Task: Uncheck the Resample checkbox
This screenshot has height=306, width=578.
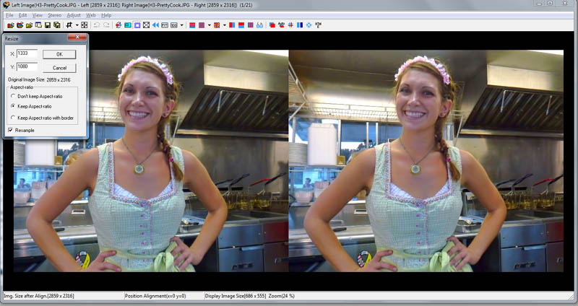Action: [x=10, y=130]
